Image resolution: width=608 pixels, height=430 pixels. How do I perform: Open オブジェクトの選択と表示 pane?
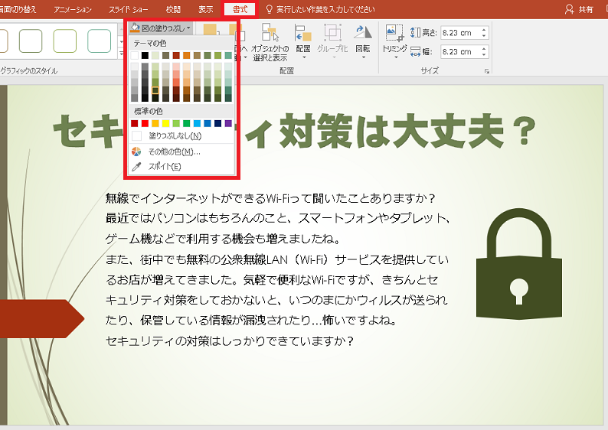coord(270,42)
